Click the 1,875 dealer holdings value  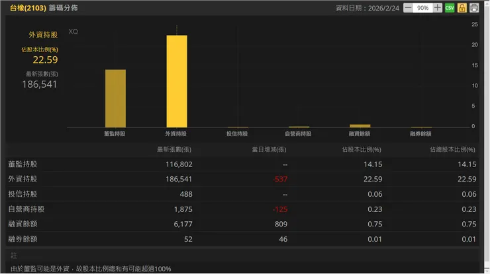[x=183, y=209]
